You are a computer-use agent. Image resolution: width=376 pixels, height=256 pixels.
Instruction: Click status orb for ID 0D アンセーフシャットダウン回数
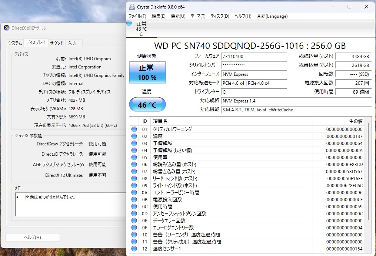tap(134, 213)
